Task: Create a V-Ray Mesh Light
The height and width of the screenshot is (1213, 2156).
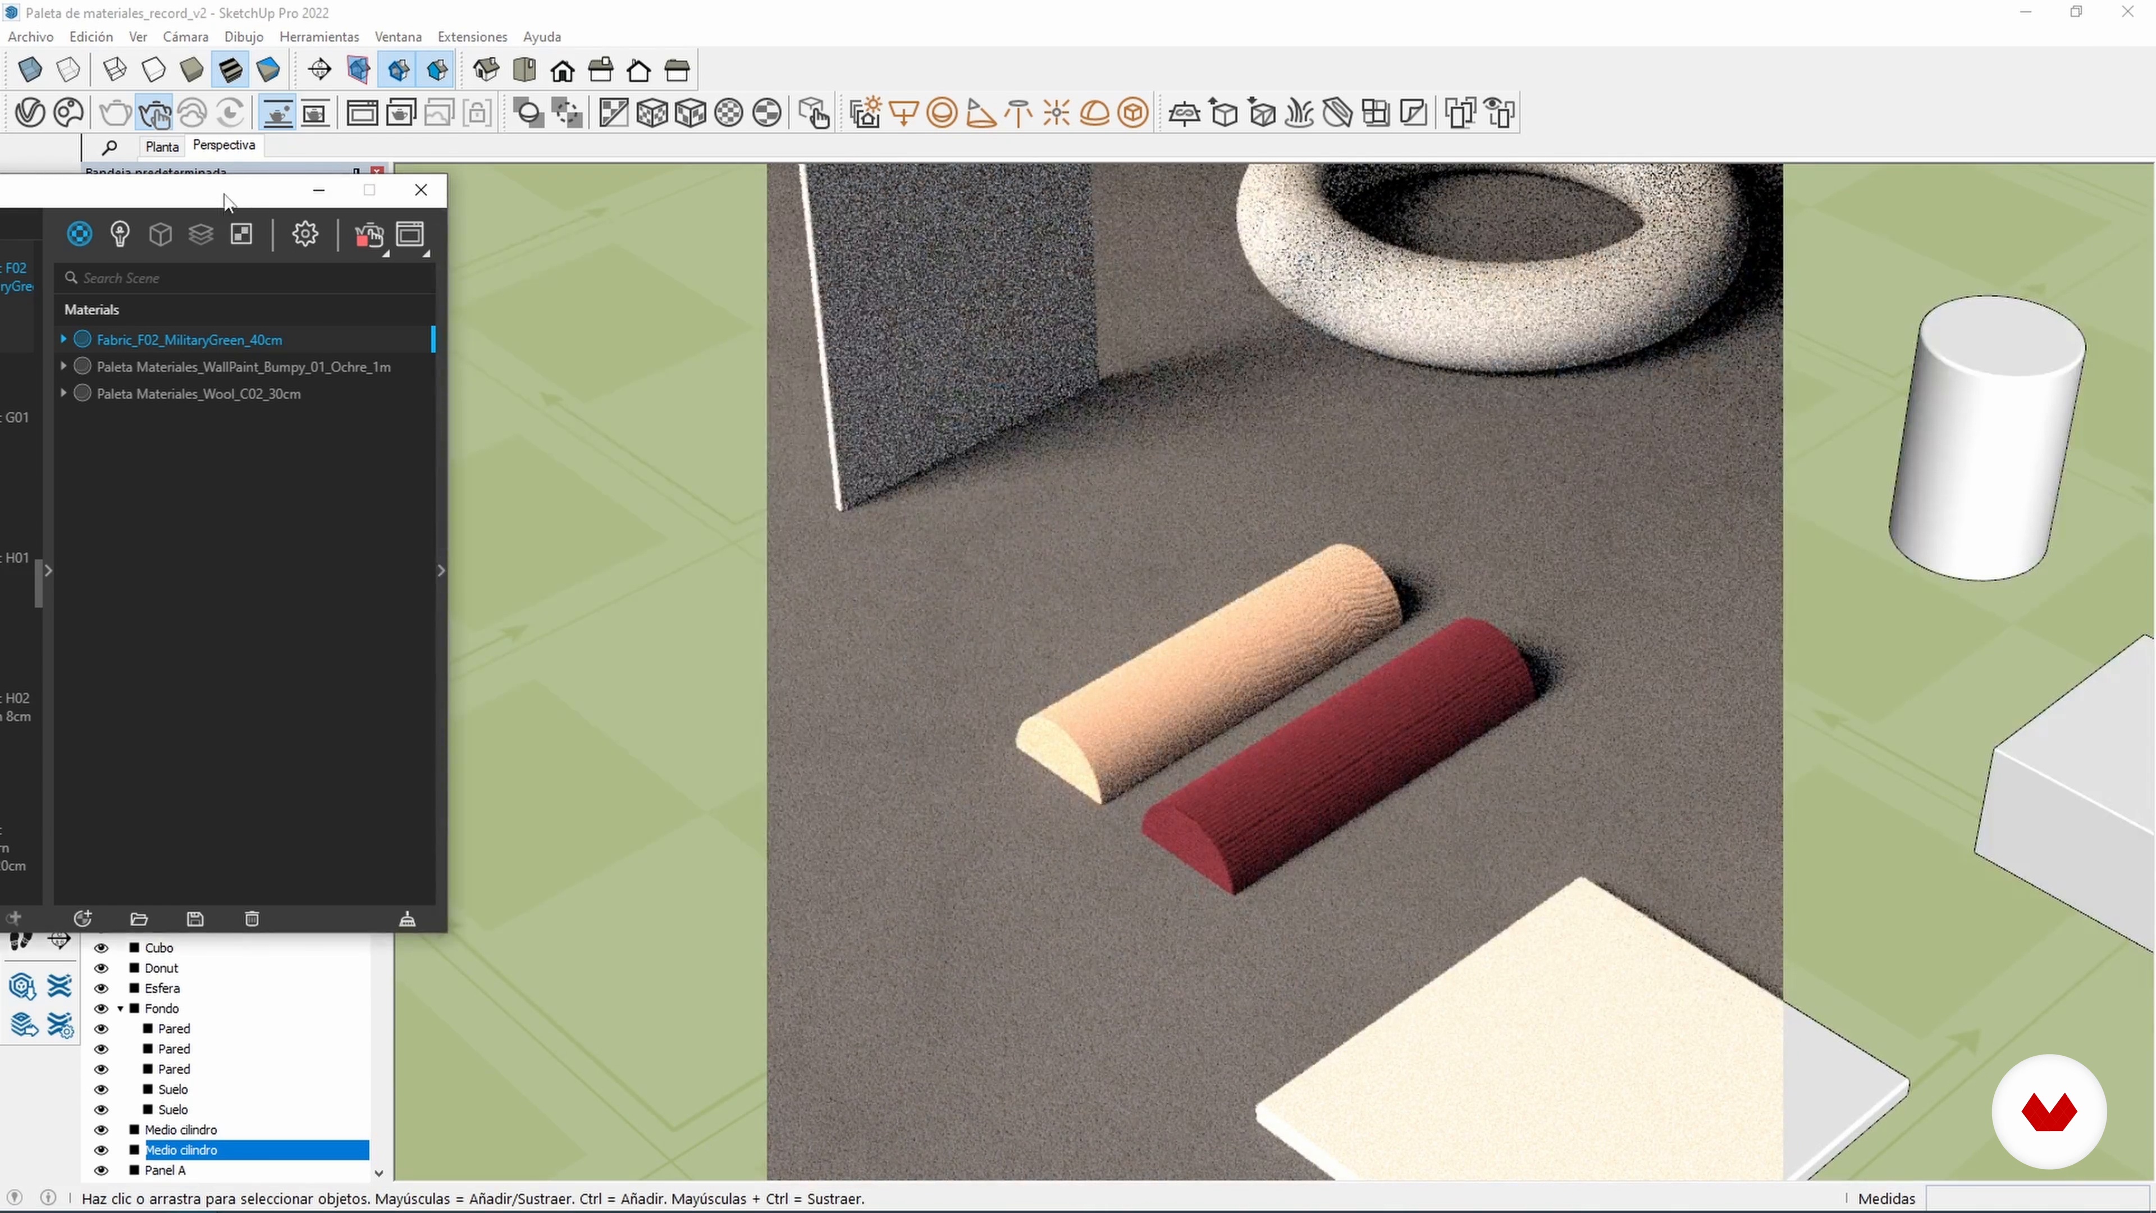Action: point(1133,112)
